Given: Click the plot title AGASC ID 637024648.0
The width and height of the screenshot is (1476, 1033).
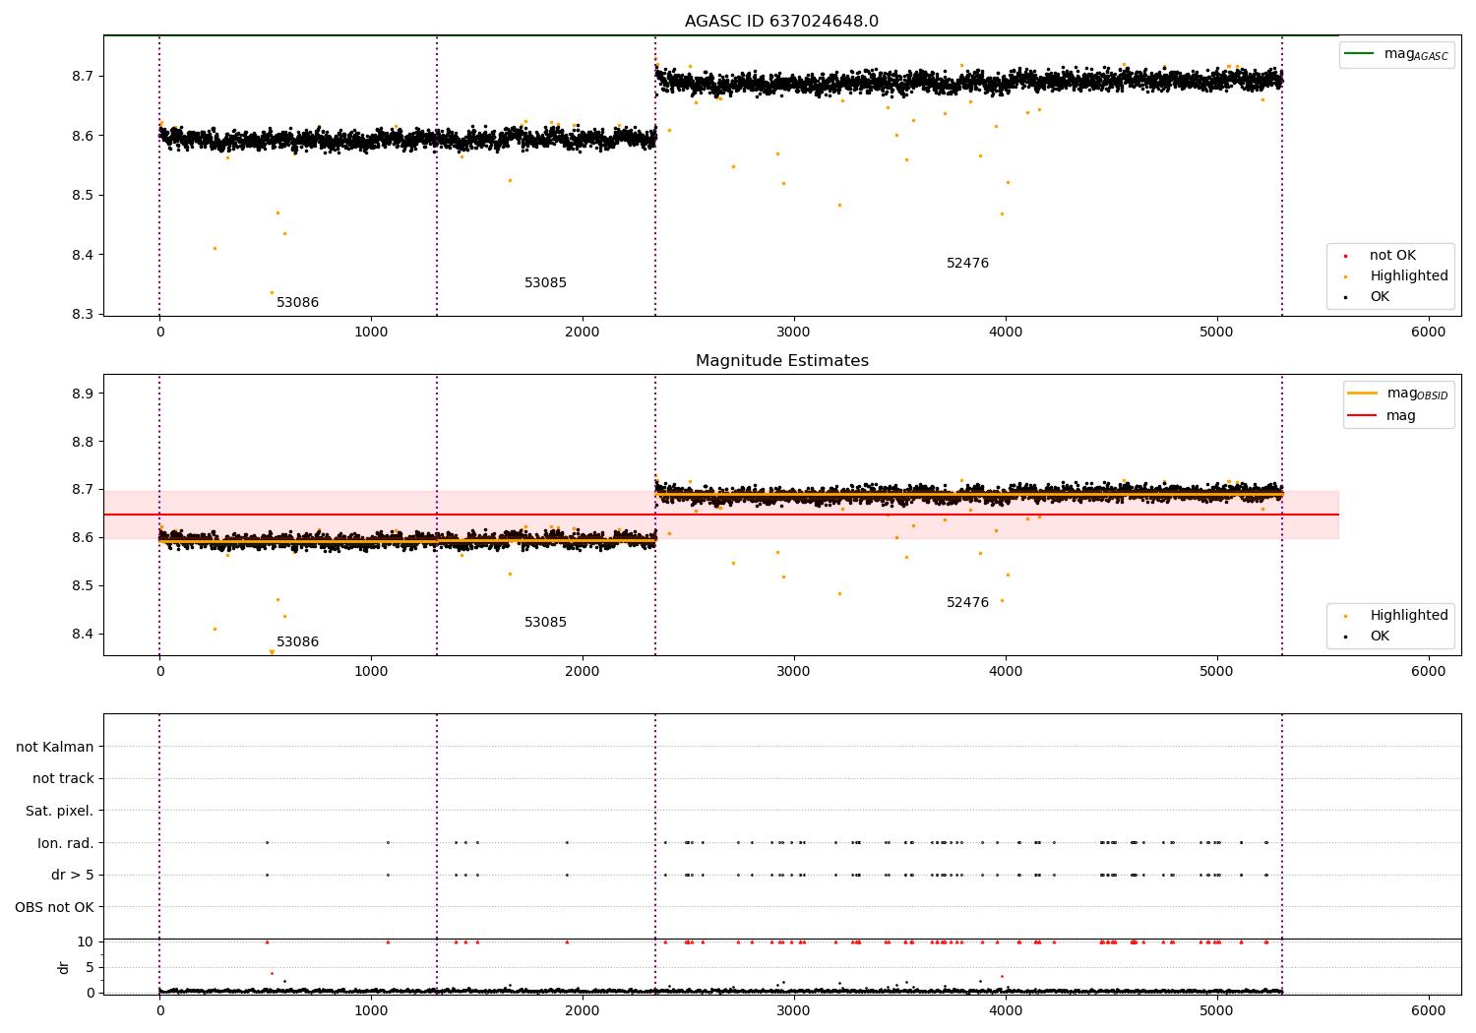Looking at the screenshot, I should (x=781, y=22).
